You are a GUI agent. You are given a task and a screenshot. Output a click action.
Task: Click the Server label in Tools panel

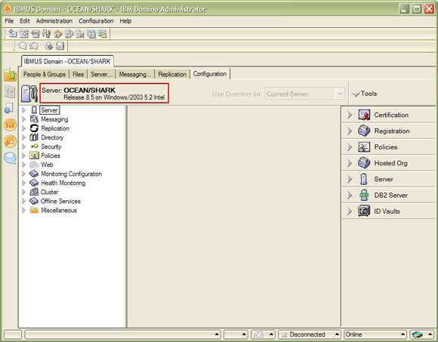click(384, 179)
